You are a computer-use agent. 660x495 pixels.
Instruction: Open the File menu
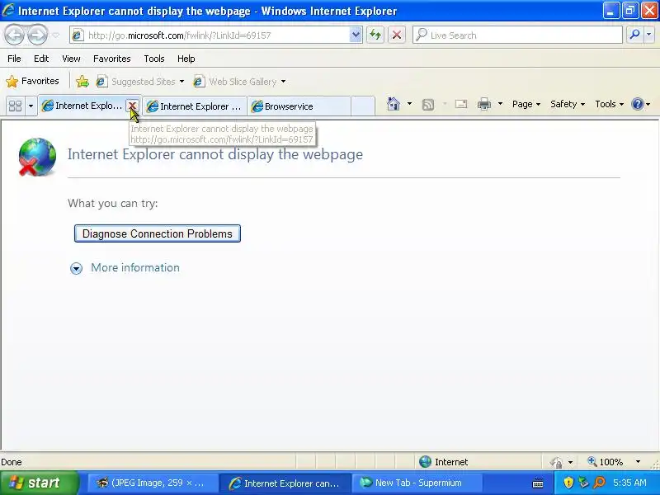[14, 59]
